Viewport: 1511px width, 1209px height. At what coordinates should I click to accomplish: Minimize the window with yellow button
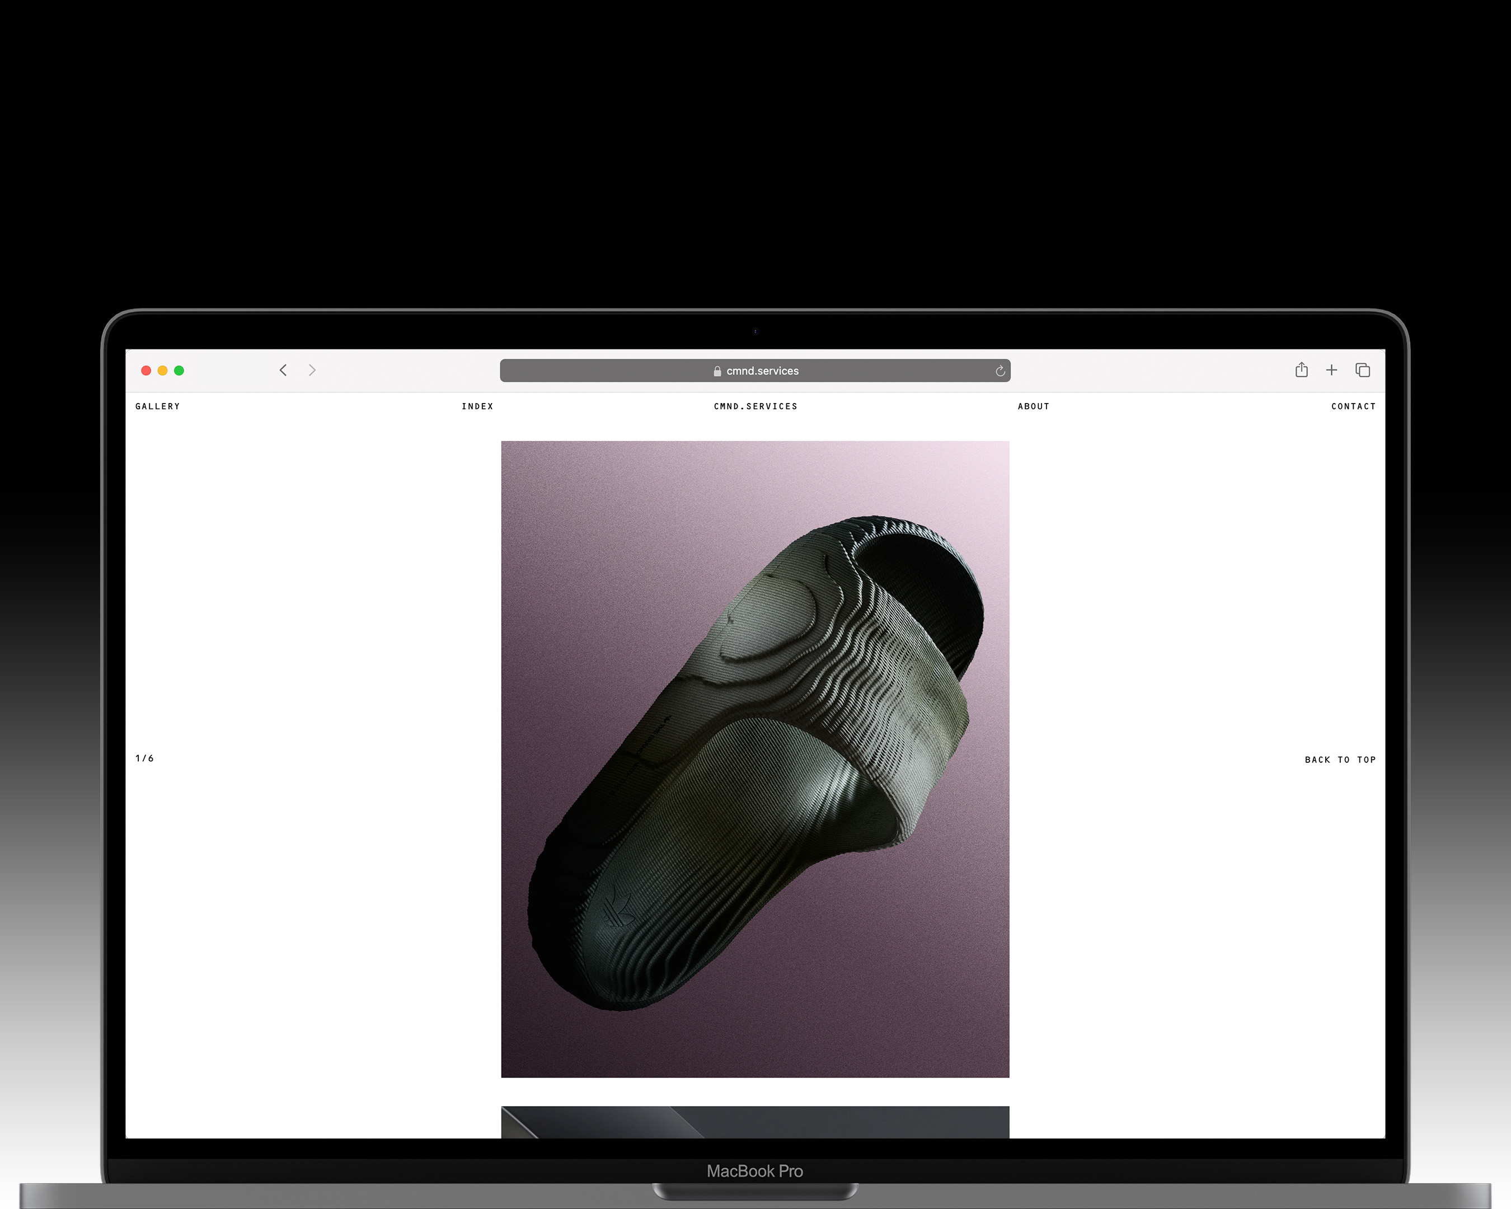click(163, 371)
